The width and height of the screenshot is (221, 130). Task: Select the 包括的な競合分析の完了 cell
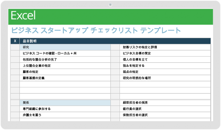[65, 60]
